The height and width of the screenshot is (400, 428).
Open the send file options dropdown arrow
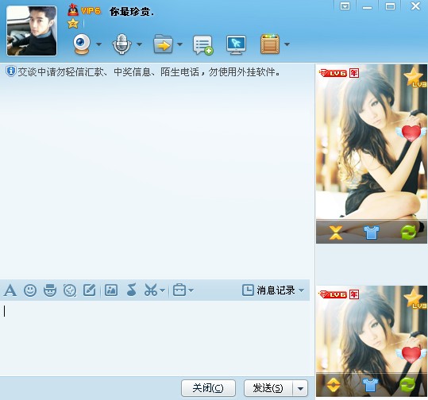[x=179, y=44]
